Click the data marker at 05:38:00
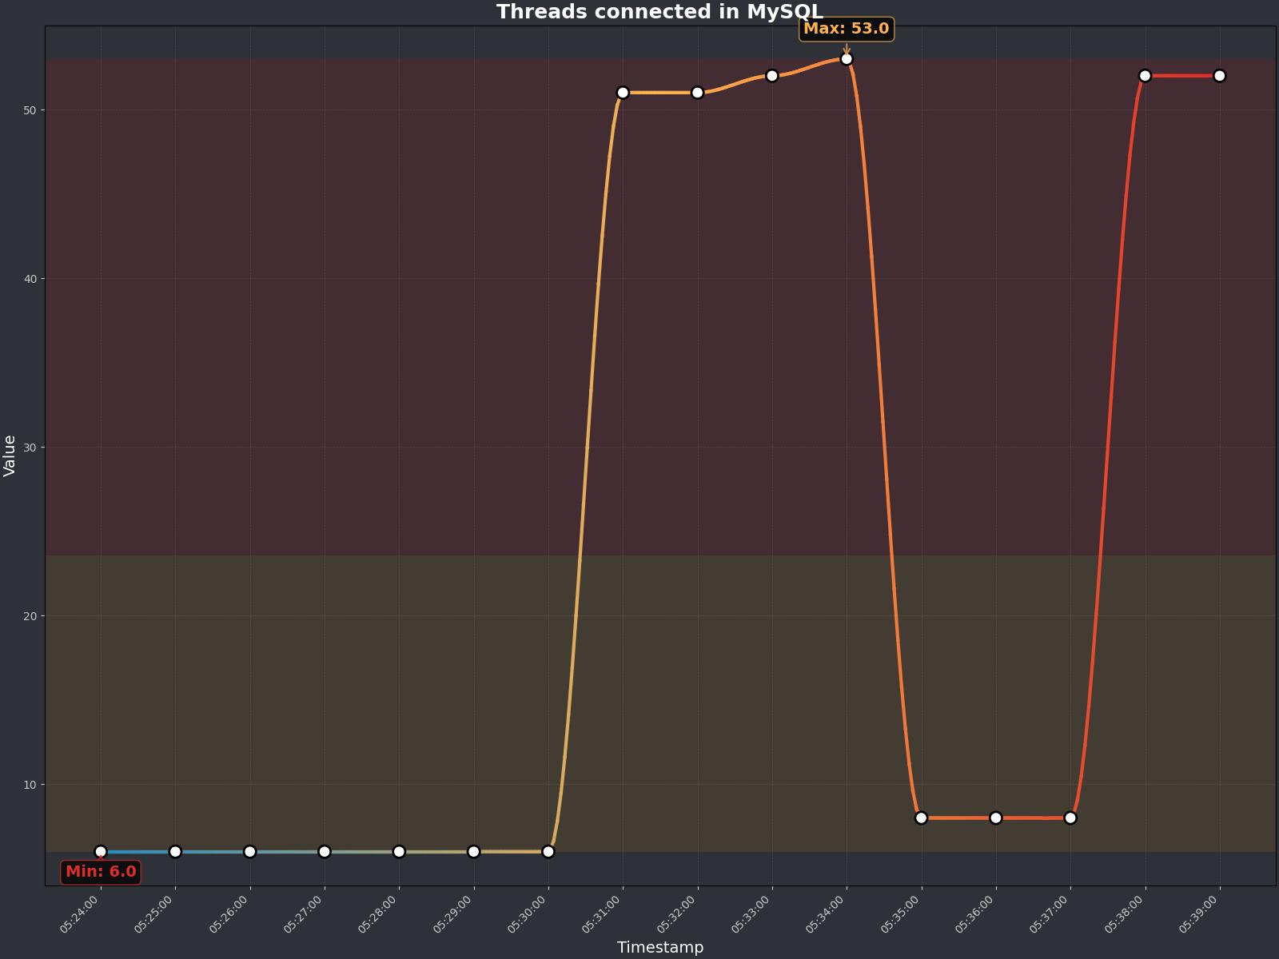The image size is (1279, 959). 1145,76
